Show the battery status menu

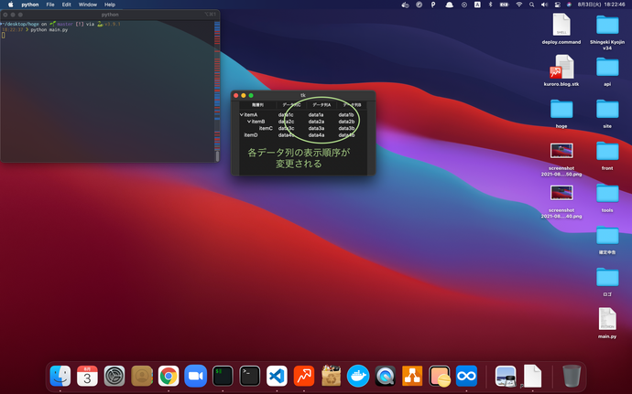[x=505, y=5]
